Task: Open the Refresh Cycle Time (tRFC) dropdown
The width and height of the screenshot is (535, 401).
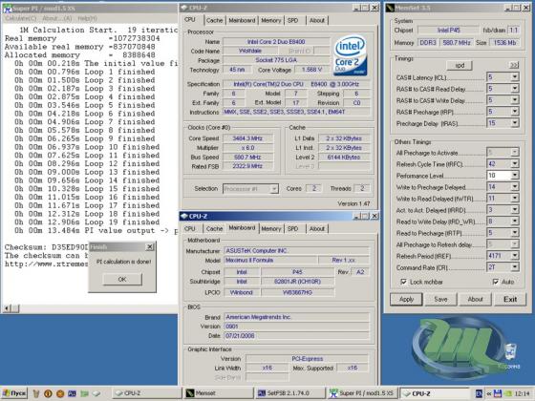Action: [x=515, y=164]
